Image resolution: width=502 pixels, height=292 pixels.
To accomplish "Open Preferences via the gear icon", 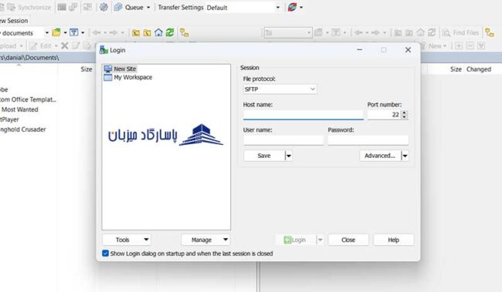I will tap(103, 7).
